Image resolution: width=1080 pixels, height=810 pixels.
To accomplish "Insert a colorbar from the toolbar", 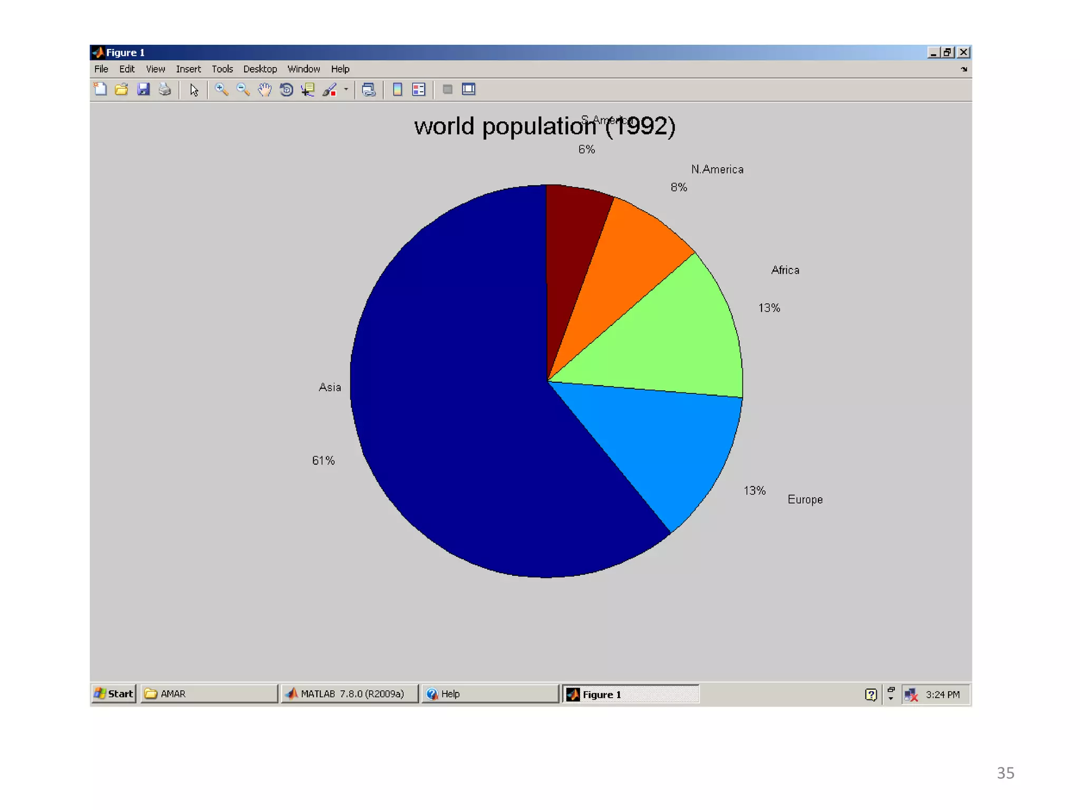I will pos(398,90).
